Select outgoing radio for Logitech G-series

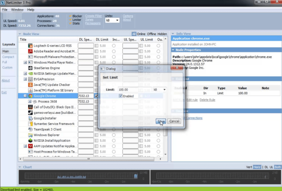click(158, 46)
